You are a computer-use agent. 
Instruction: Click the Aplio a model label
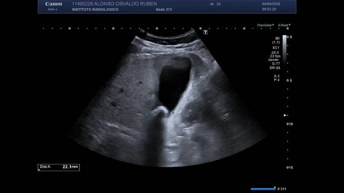tap(52, 9)
